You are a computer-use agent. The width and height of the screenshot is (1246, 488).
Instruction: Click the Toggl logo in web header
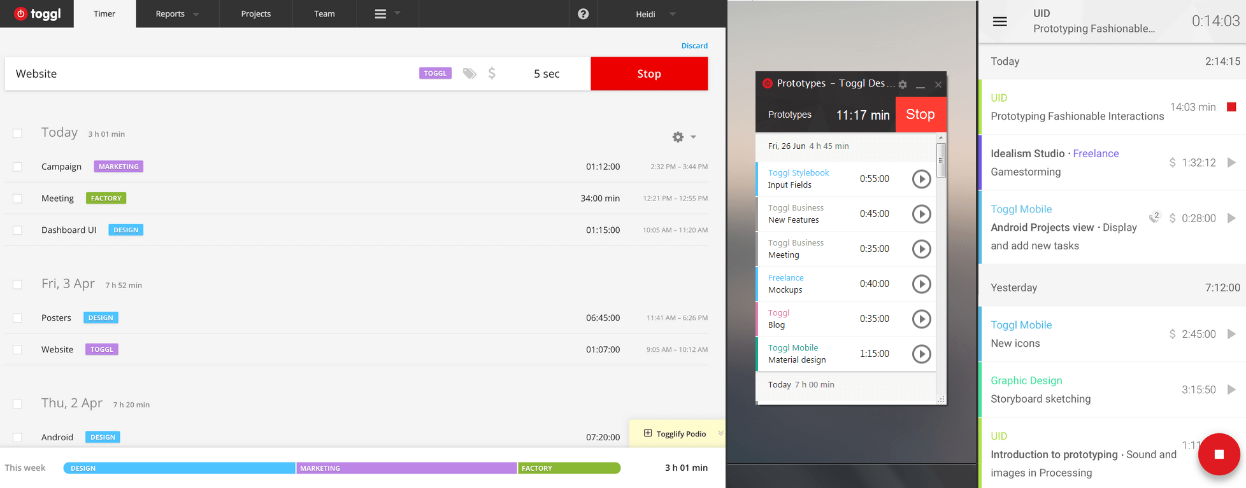[38, 13]
